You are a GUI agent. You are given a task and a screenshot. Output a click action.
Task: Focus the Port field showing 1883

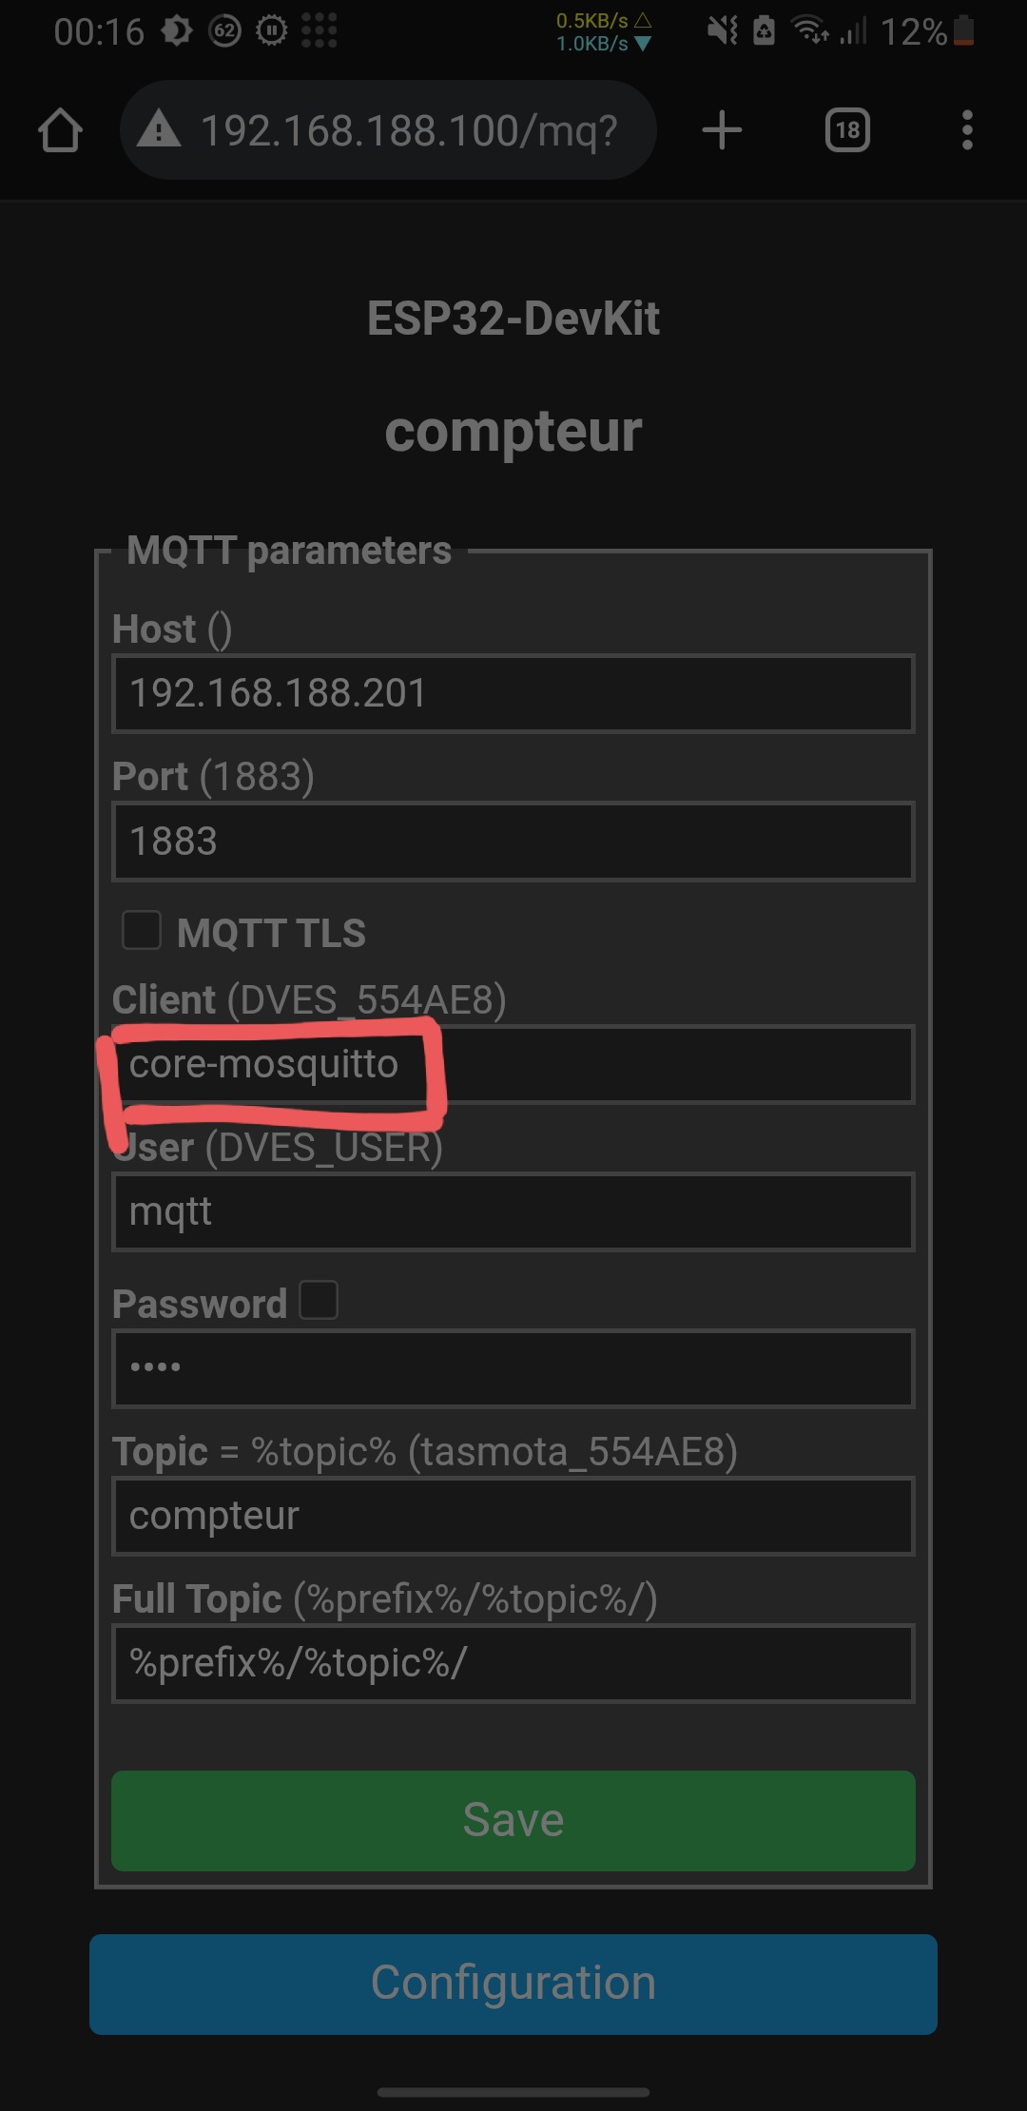[513, 842]
